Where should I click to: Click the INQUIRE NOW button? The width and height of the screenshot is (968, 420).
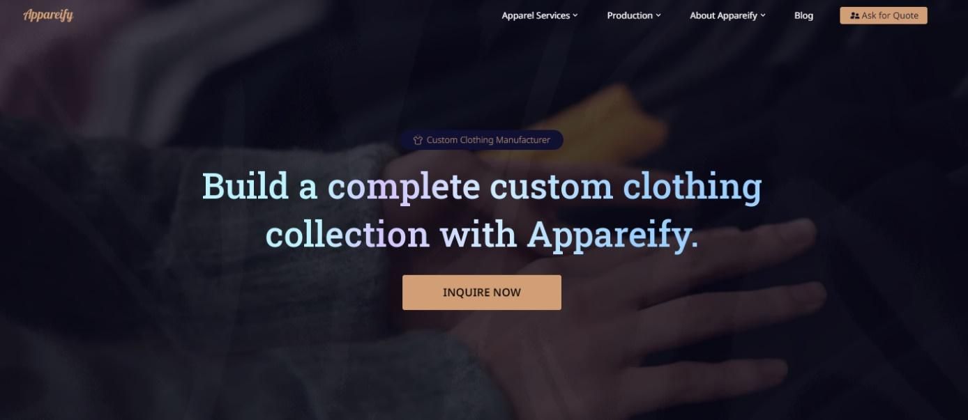(x=482, y=293)
